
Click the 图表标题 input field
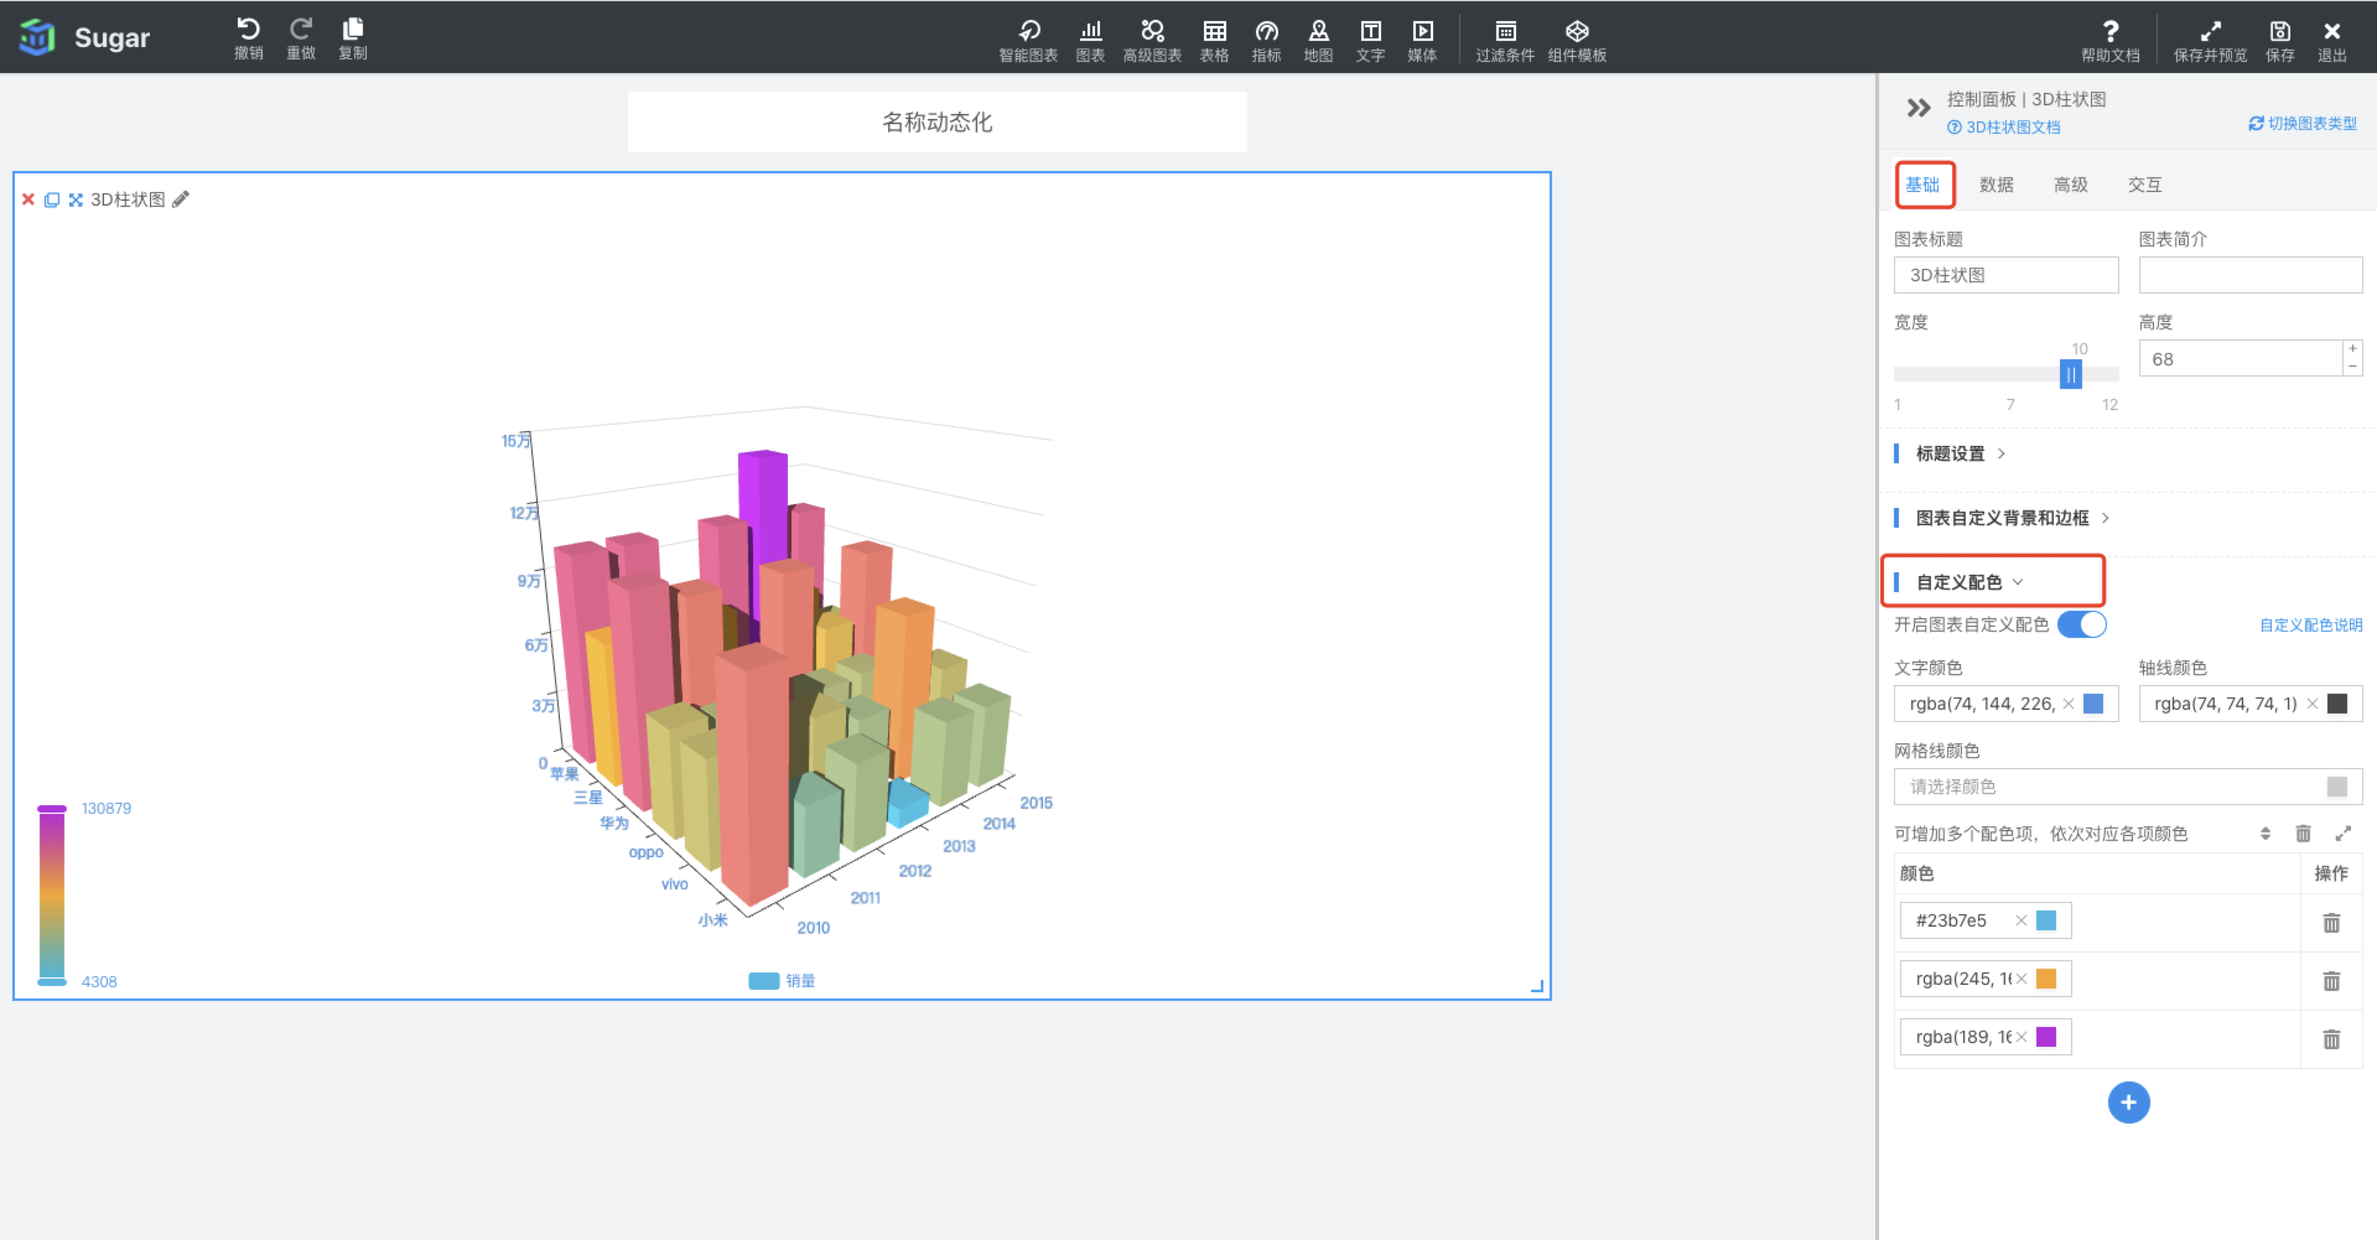coord(2006,275)
